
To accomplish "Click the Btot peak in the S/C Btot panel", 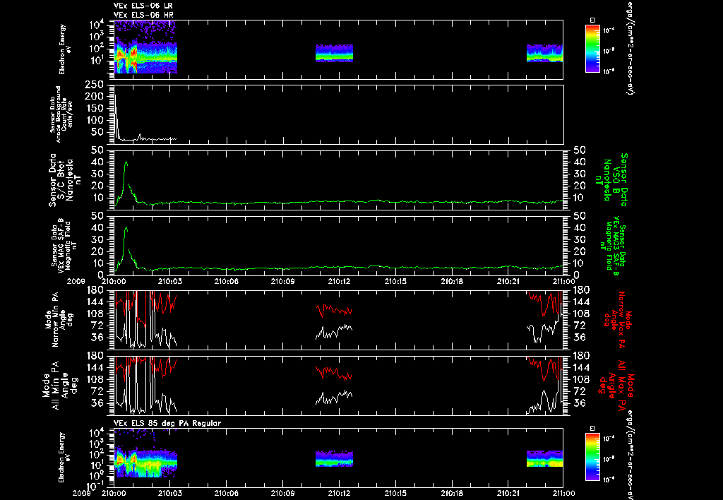I will tap(126, 163).
